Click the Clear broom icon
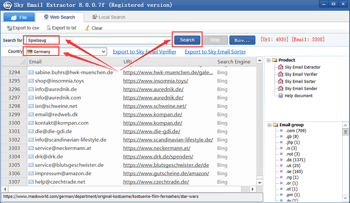This screenshot has height=203, width=350. pos(87,28)
